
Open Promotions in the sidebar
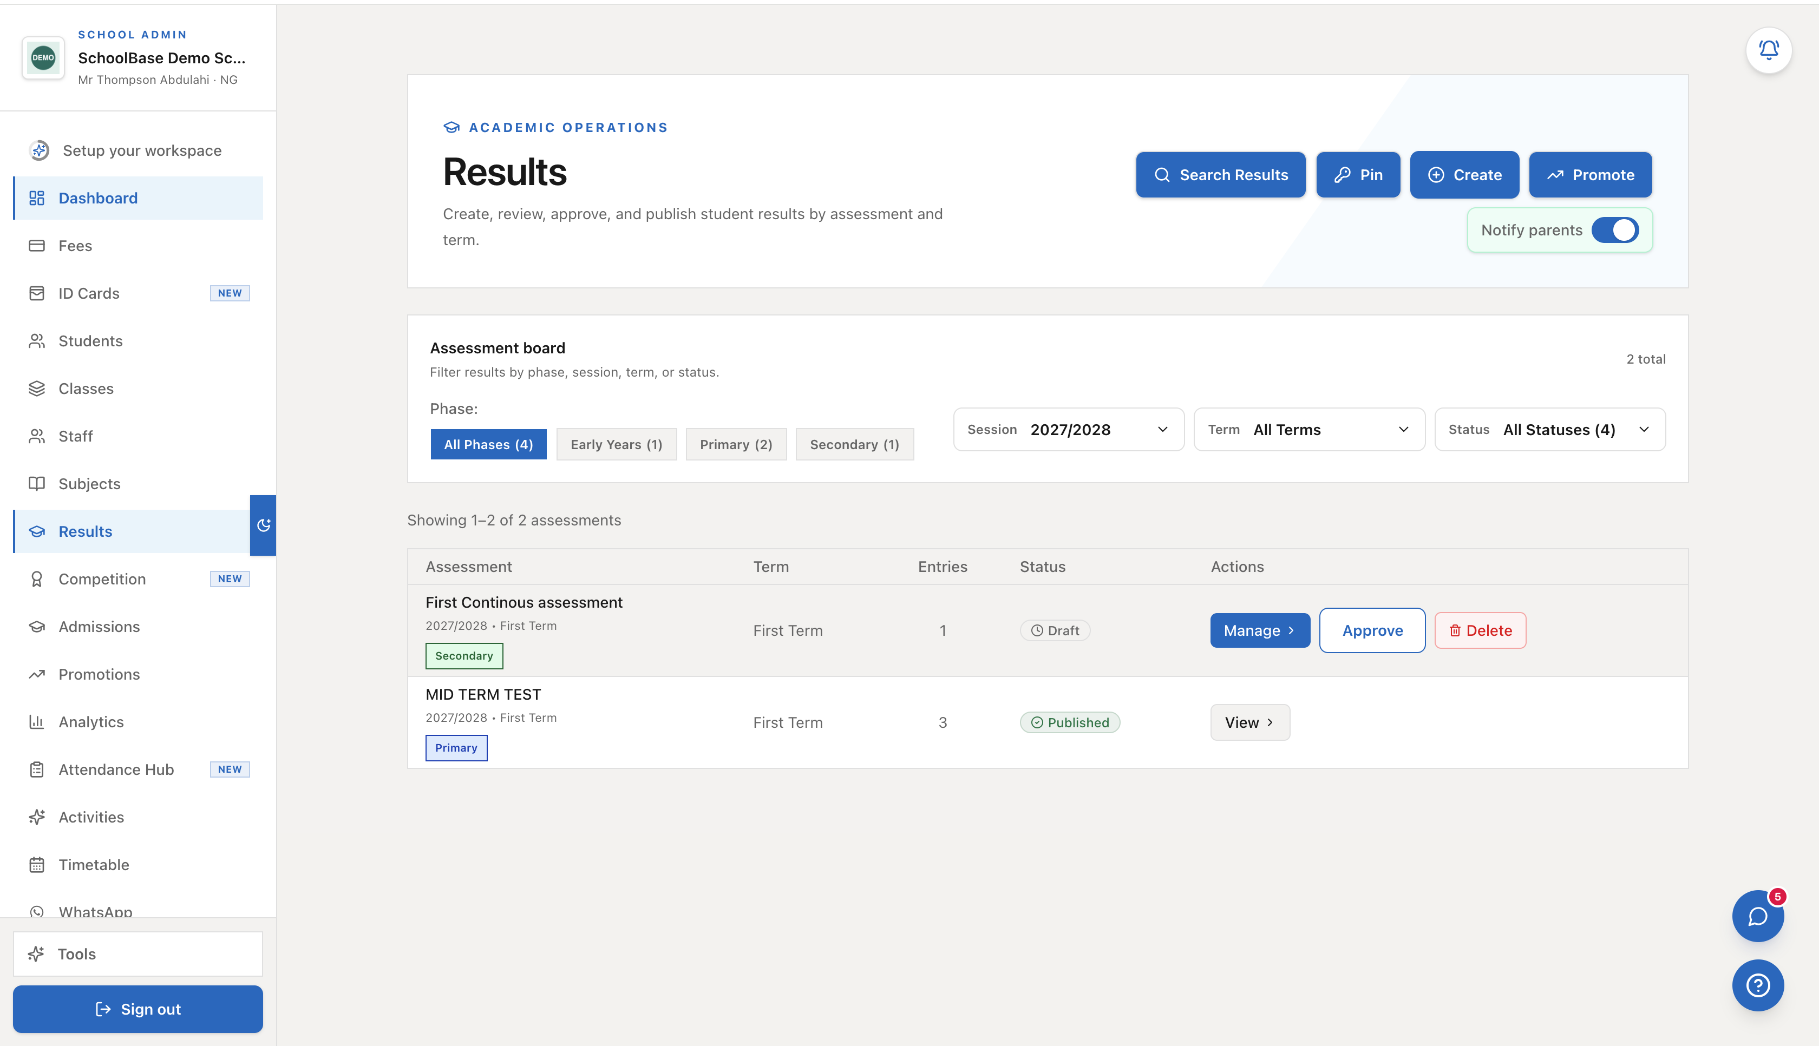coord(138,675)
